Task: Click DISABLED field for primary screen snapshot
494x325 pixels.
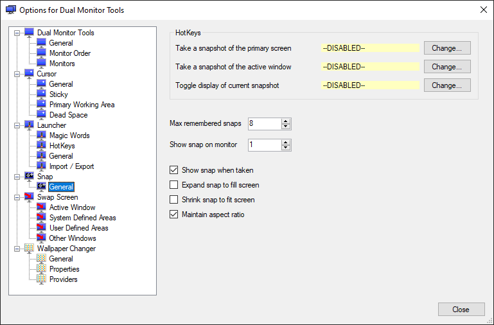Action: (x=370, y=48)
